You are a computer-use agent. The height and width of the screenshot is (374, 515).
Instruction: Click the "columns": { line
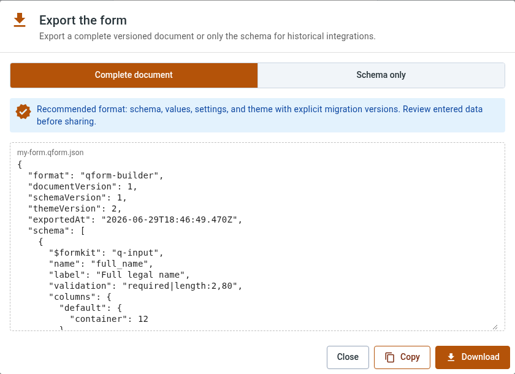(80, 297)
